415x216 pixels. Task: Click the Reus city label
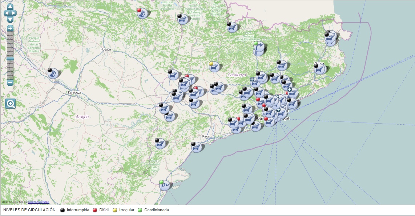click(x=206, y=136)
